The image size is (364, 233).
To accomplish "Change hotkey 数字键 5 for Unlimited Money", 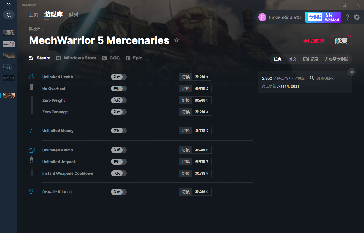I will click(x=202, y=130).
